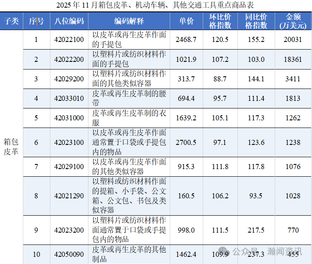Click amount value 18361
Image resolution: width=312 pixels, height=264 pixels.
[x=293, y=59]
